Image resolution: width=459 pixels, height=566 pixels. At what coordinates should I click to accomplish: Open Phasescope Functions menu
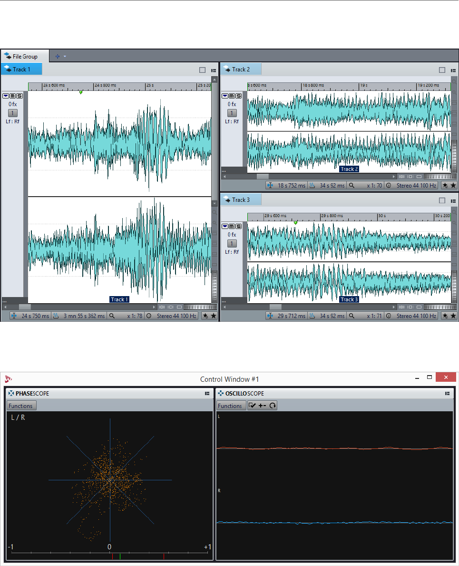[x=21, y=406]
